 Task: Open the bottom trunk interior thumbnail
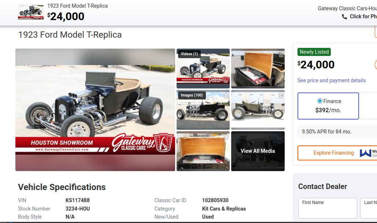pos(203,151)
